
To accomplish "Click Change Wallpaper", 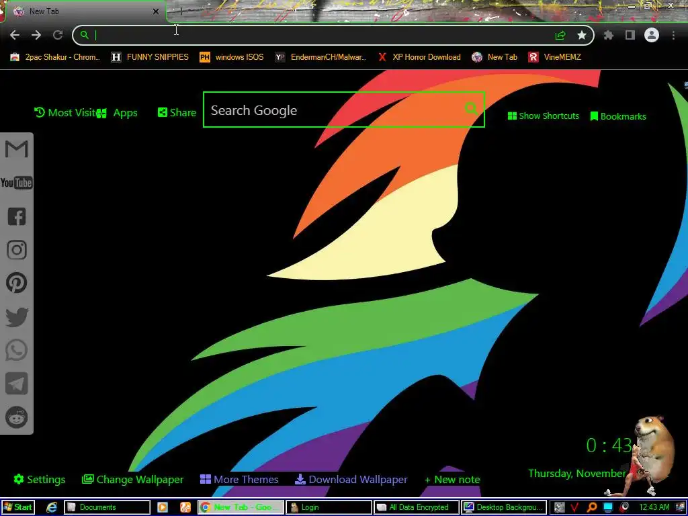I will [132, 479].
